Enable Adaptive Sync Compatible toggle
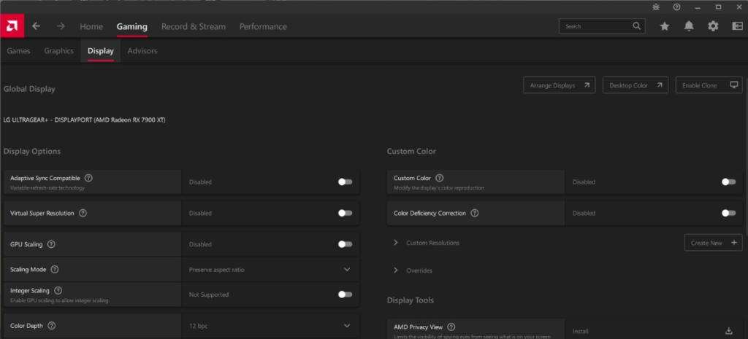 (345, 182)
